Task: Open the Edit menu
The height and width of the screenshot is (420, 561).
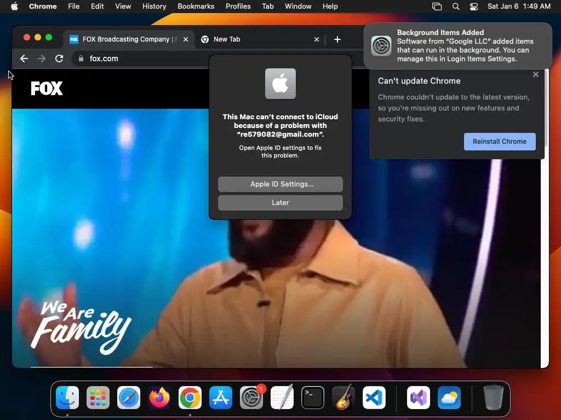Action: (x=97, y=6)
